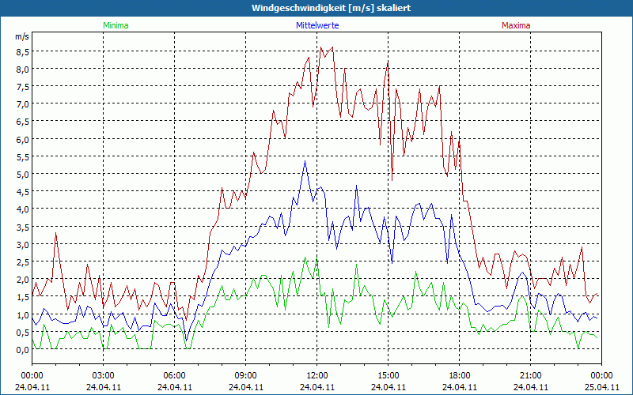Click the 12:00 time axis label
633x395 pixels.
pos(317,376)
